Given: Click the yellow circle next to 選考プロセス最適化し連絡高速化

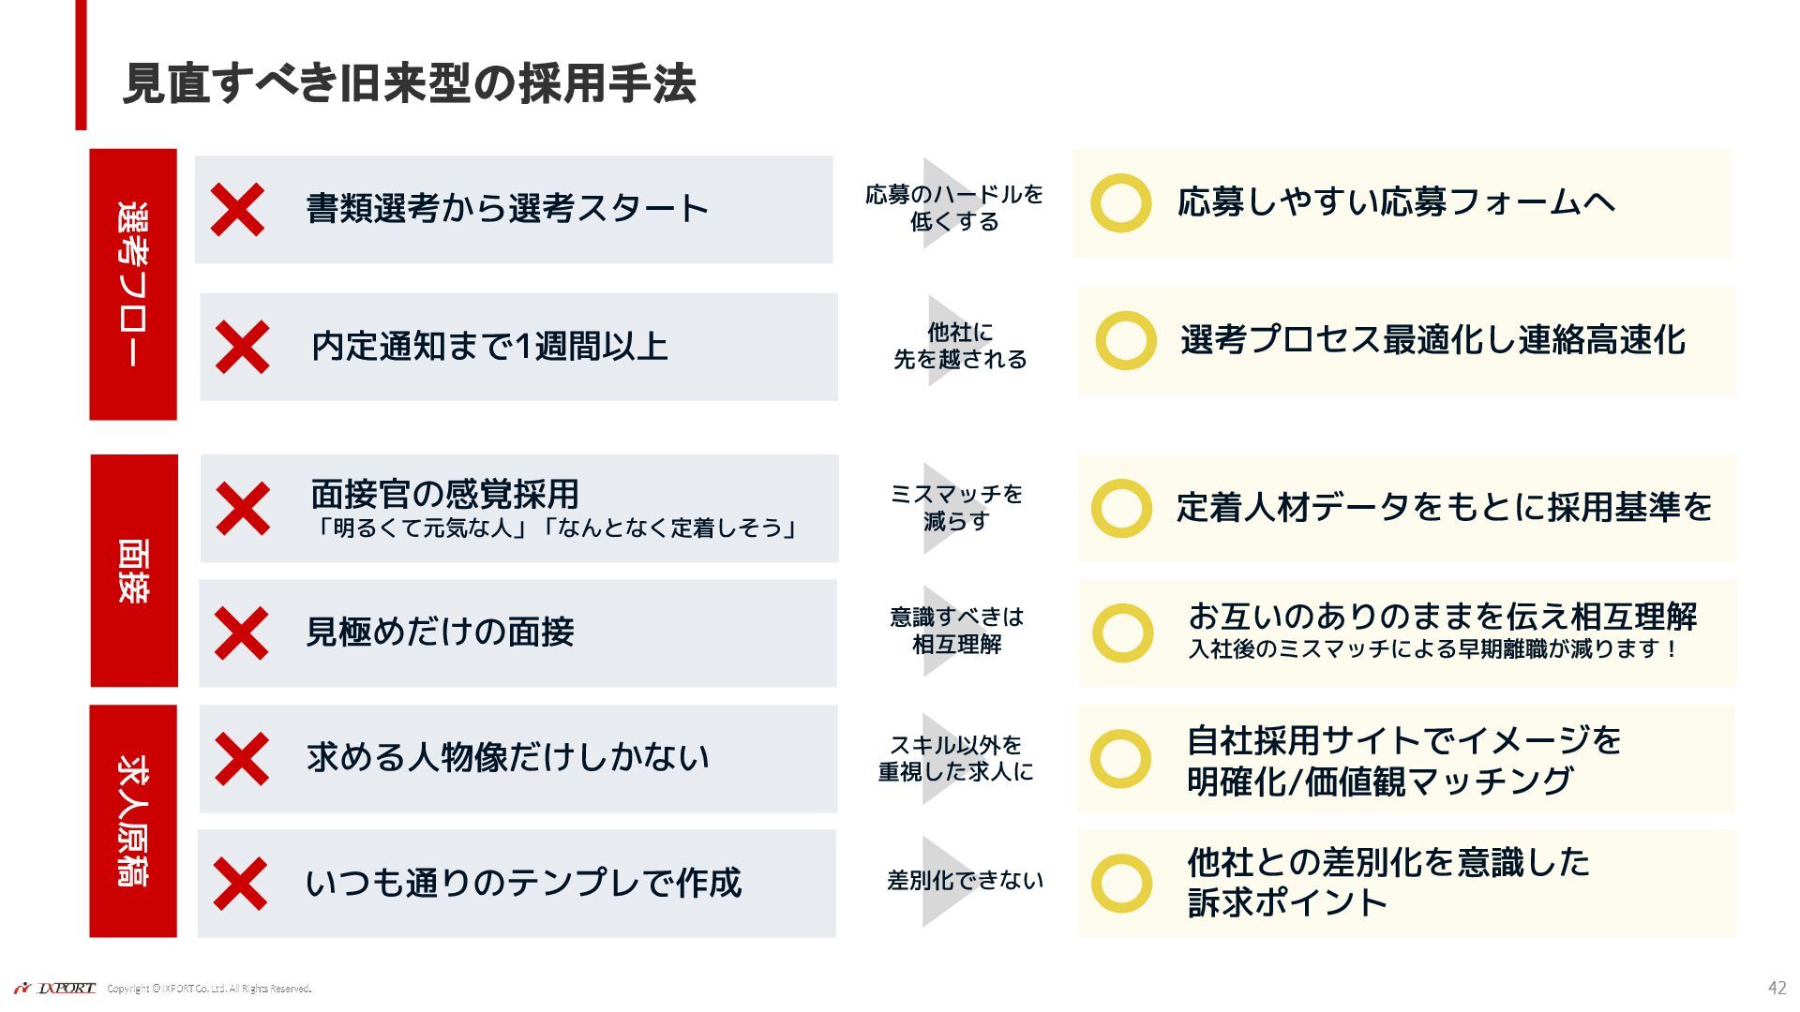Looking at the screenshot, I should (1126, 341).
